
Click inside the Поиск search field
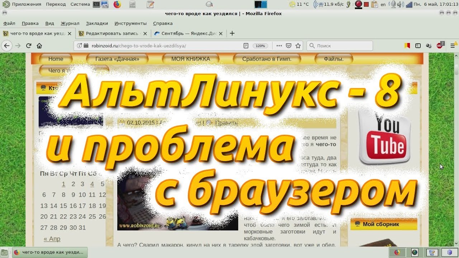[340, 46]
